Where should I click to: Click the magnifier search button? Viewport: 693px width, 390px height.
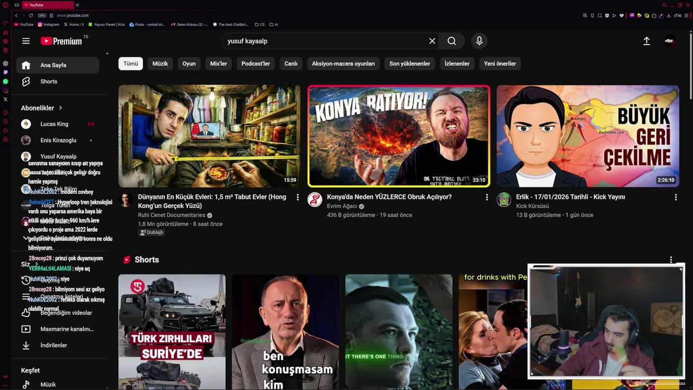point(452,41)
